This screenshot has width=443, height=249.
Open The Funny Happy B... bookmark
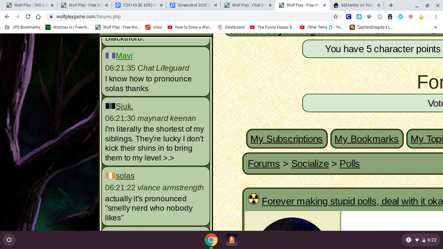(x=272, y=27)
